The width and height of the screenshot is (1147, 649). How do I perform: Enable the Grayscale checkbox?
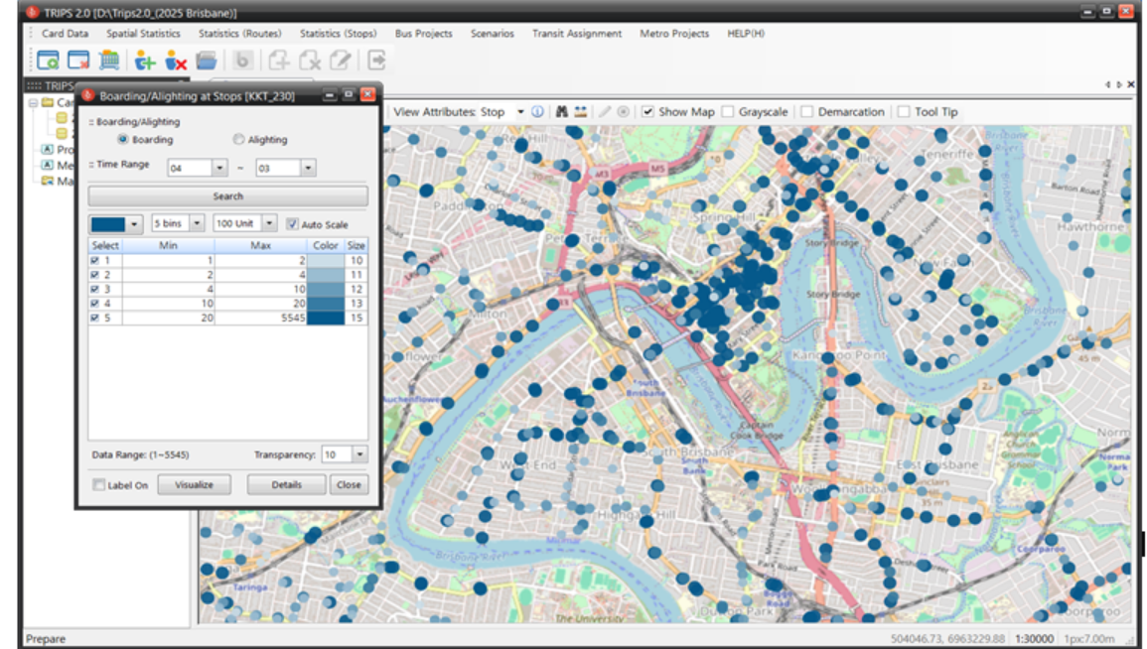point(727,112)
